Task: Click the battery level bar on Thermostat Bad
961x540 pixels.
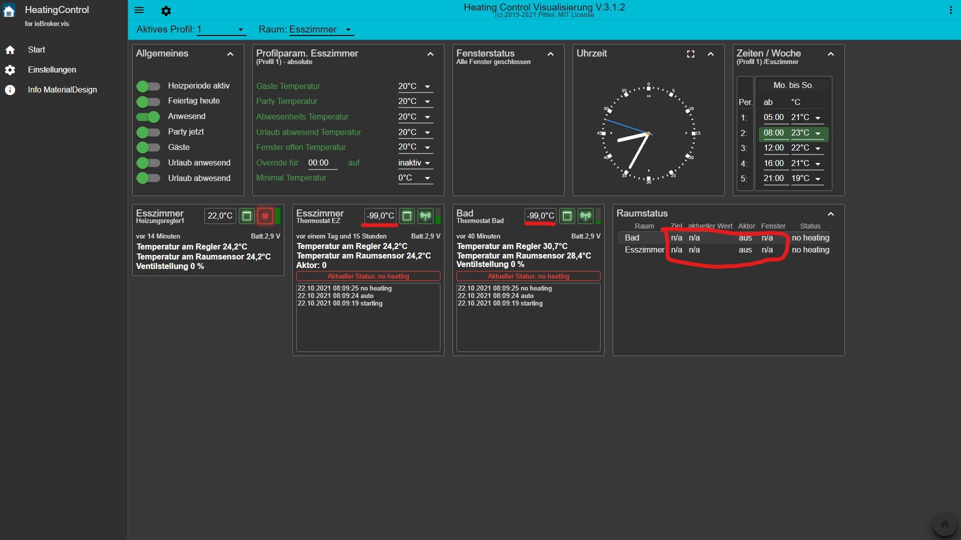Action: tap(598, 216)
